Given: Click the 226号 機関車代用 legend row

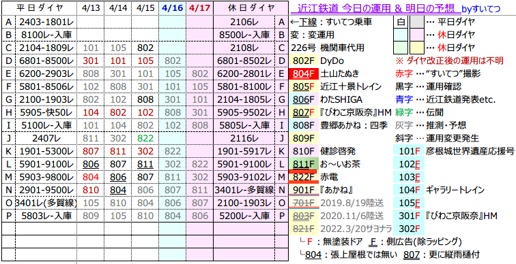Looking at the screenshot, I should (x=328, y=48).
